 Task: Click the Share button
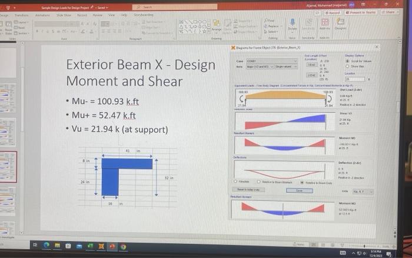(389, 12)
